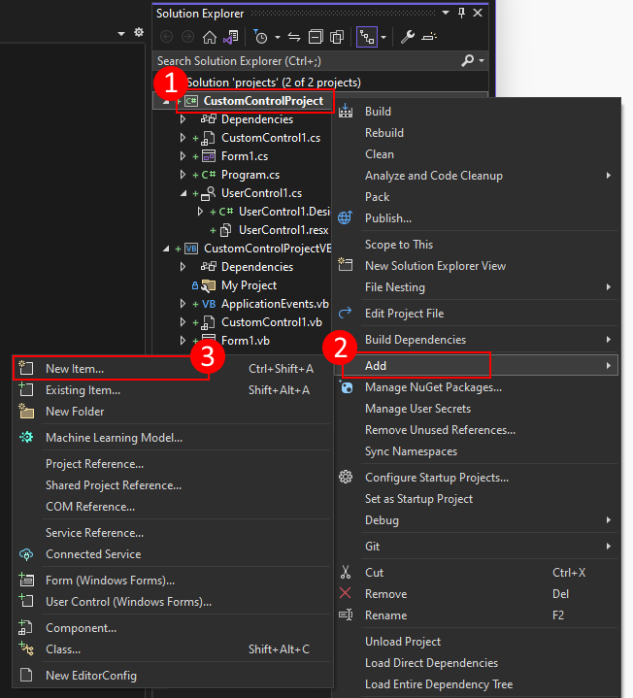Click the Connected Service icon

click(26, 554)
